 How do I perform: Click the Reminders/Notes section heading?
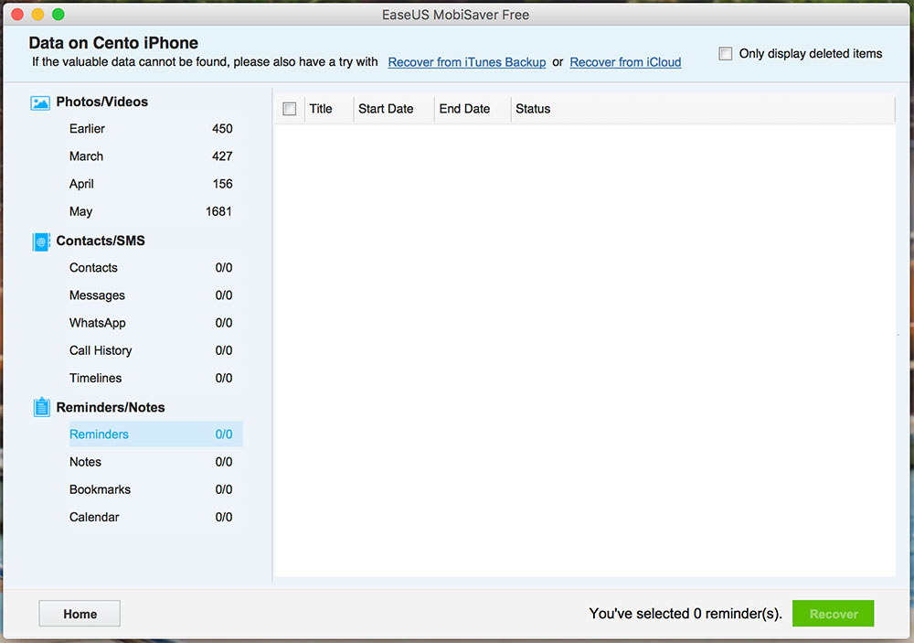tap(111, 407)
